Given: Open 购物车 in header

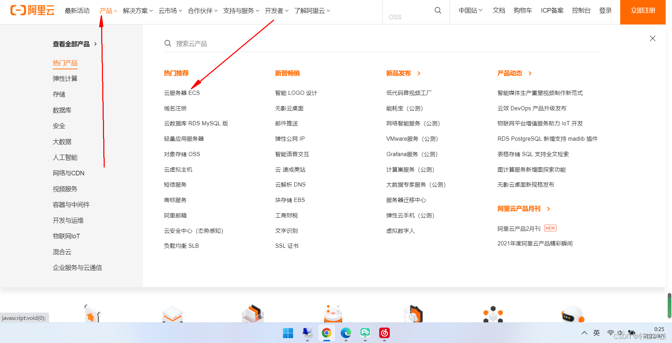Looking at the screenshot, I should (x=523, y=10).
